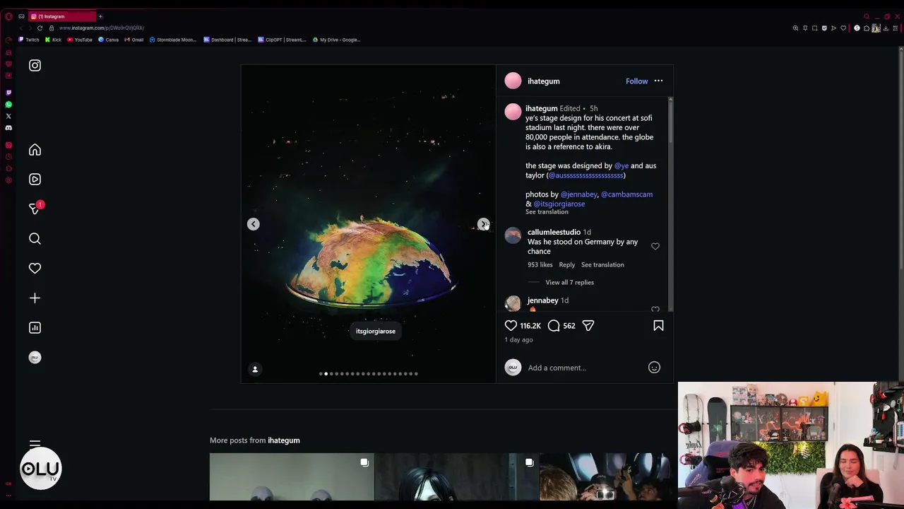The image size is (904, 509).
Task: Open post options three-dot menu
Action: pyautogui.click(x=658, y=81)
